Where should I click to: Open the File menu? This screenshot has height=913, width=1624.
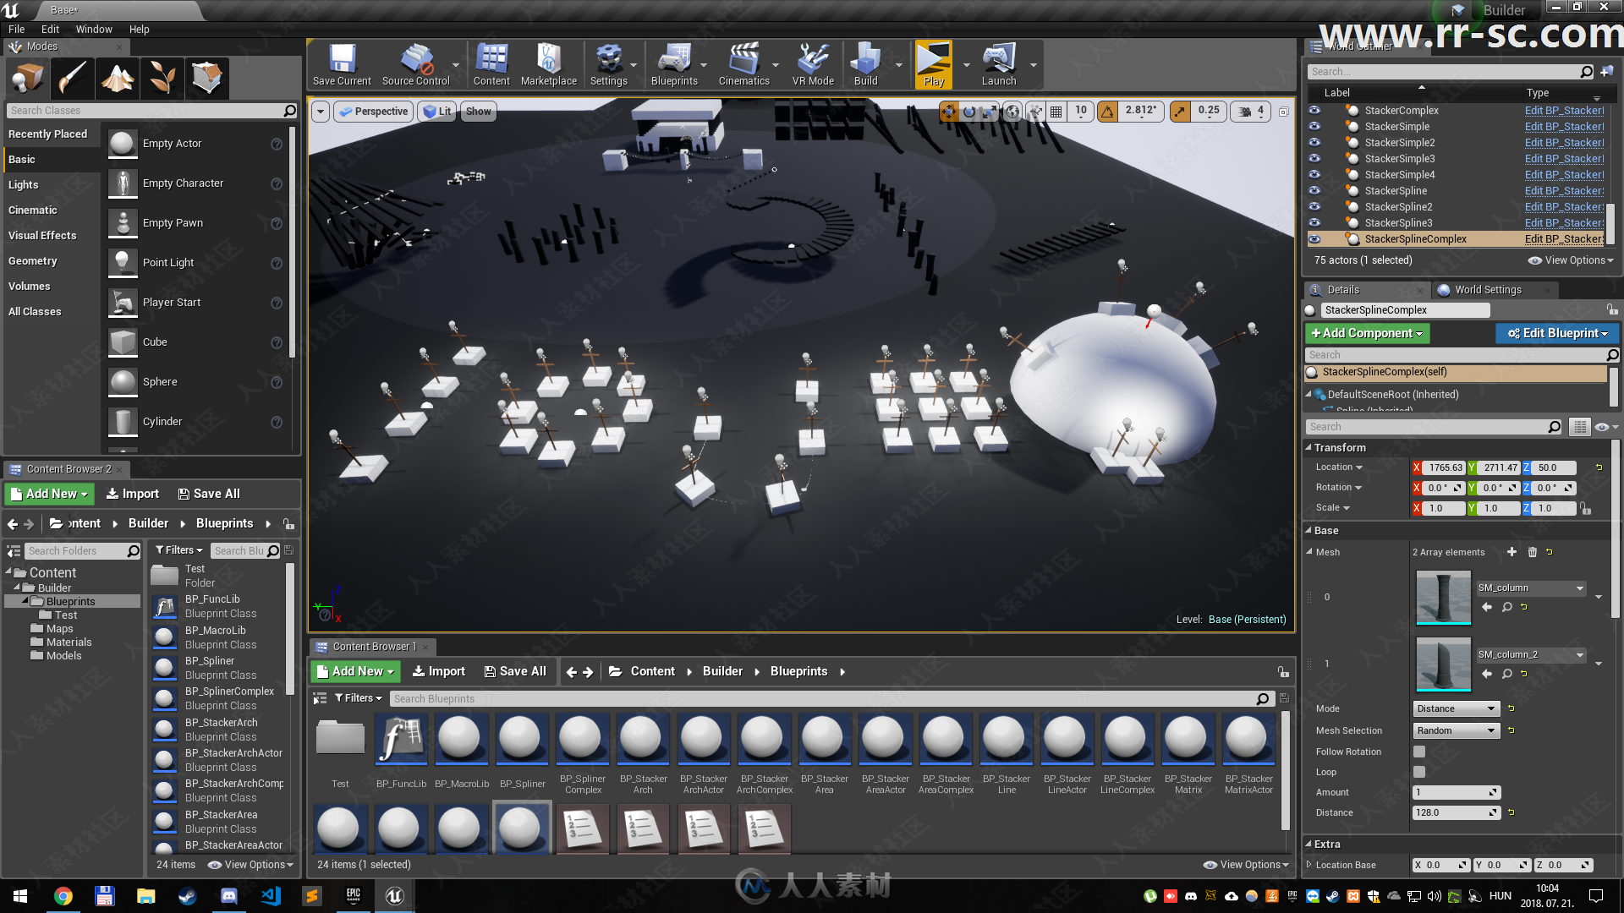[17, 30]
